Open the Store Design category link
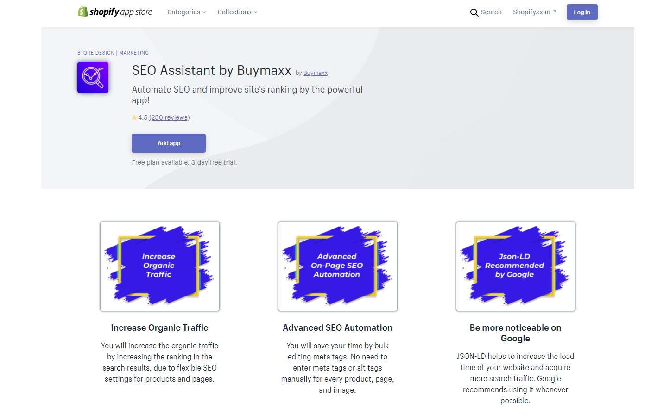Image resolution: width=670 pixels, height=420 pixels. pyautogui.click(x=96, y=53)
